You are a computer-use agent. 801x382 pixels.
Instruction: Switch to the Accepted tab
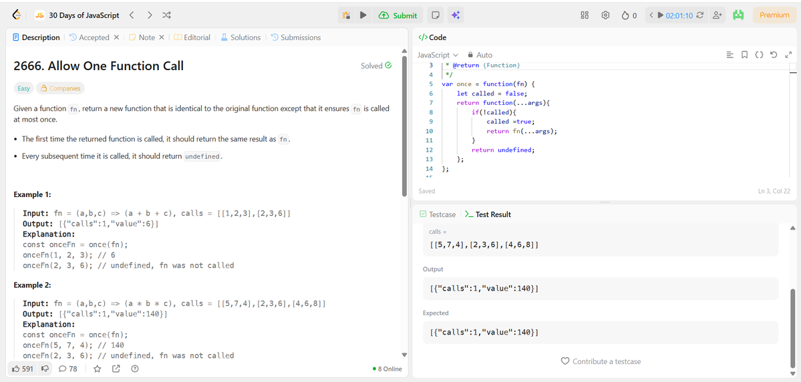90,37
